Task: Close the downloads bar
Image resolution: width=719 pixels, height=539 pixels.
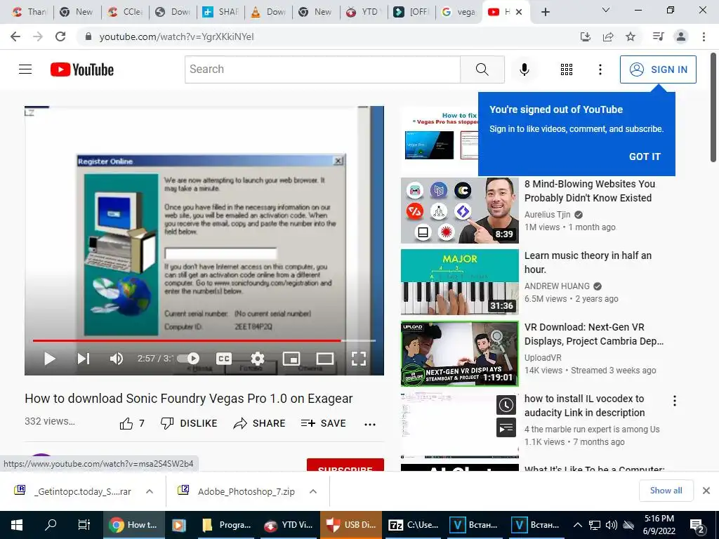Action: pyautogui.click(x=706, y=491)
